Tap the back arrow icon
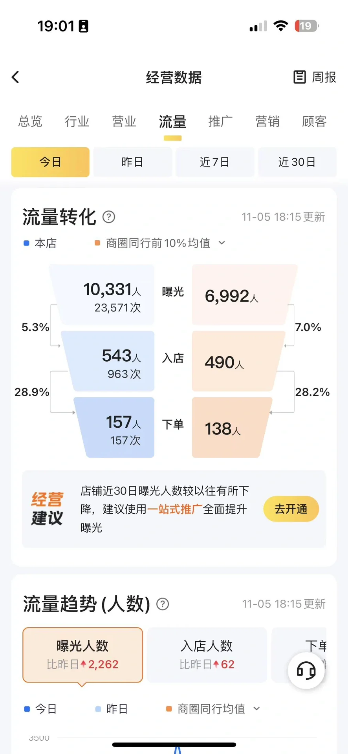The width and height of the screenshot is (348, 754). pyautogui.click(x=16, y=77)
